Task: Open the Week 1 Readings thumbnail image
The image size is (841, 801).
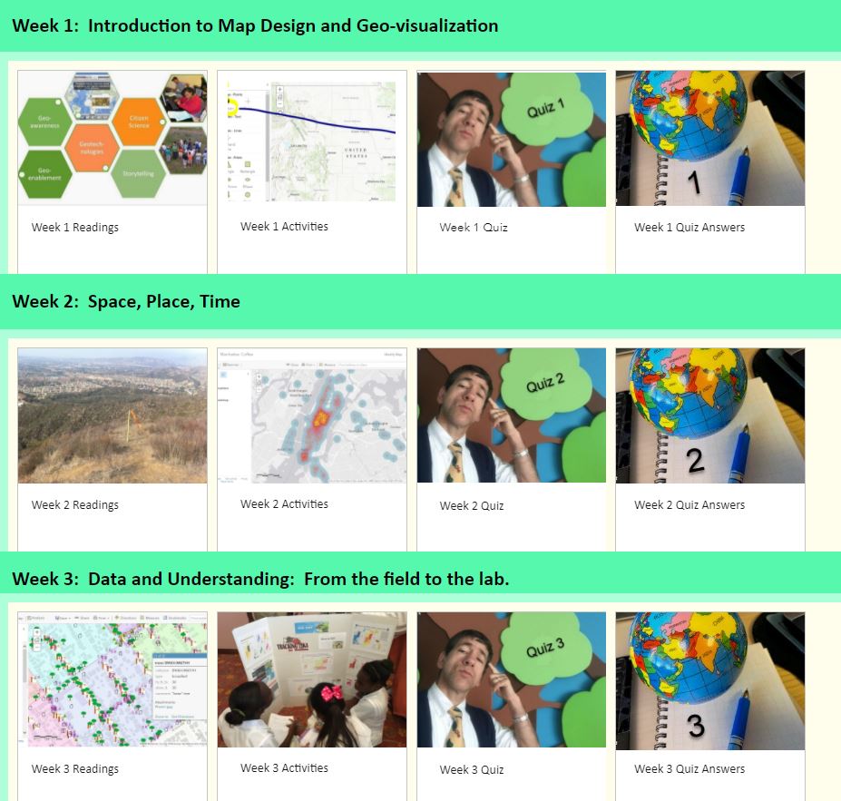Action: click(112, 138)
